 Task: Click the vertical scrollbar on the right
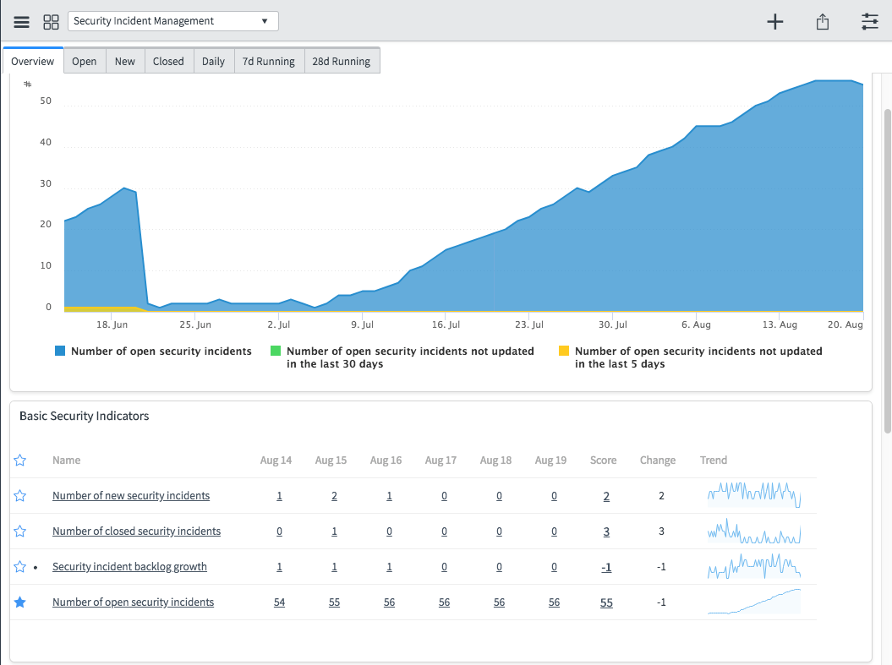pyautogui.click(x=886, y=270)
